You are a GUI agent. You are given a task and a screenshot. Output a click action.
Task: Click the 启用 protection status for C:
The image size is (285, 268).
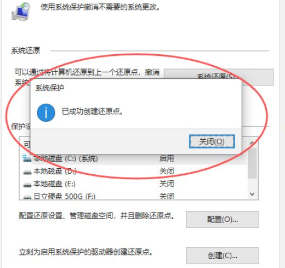[166, 158]
